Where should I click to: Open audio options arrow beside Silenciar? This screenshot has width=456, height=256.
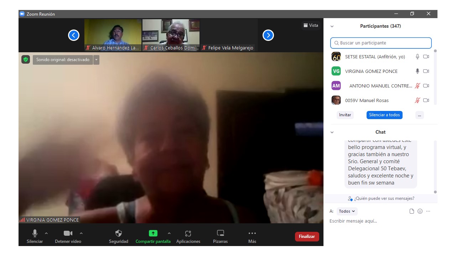coord(46,233)
